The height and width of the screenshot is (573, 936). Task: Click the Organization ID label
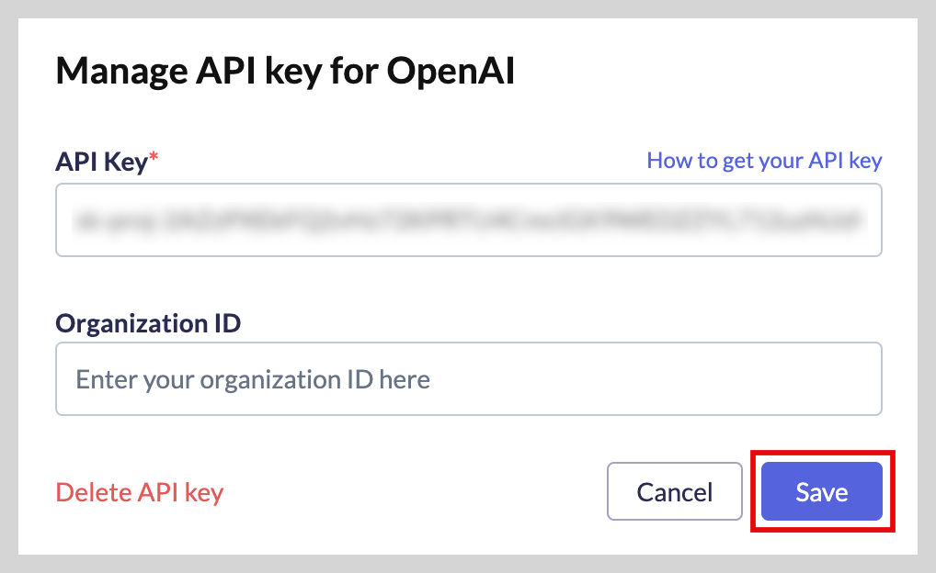[148, 323]
